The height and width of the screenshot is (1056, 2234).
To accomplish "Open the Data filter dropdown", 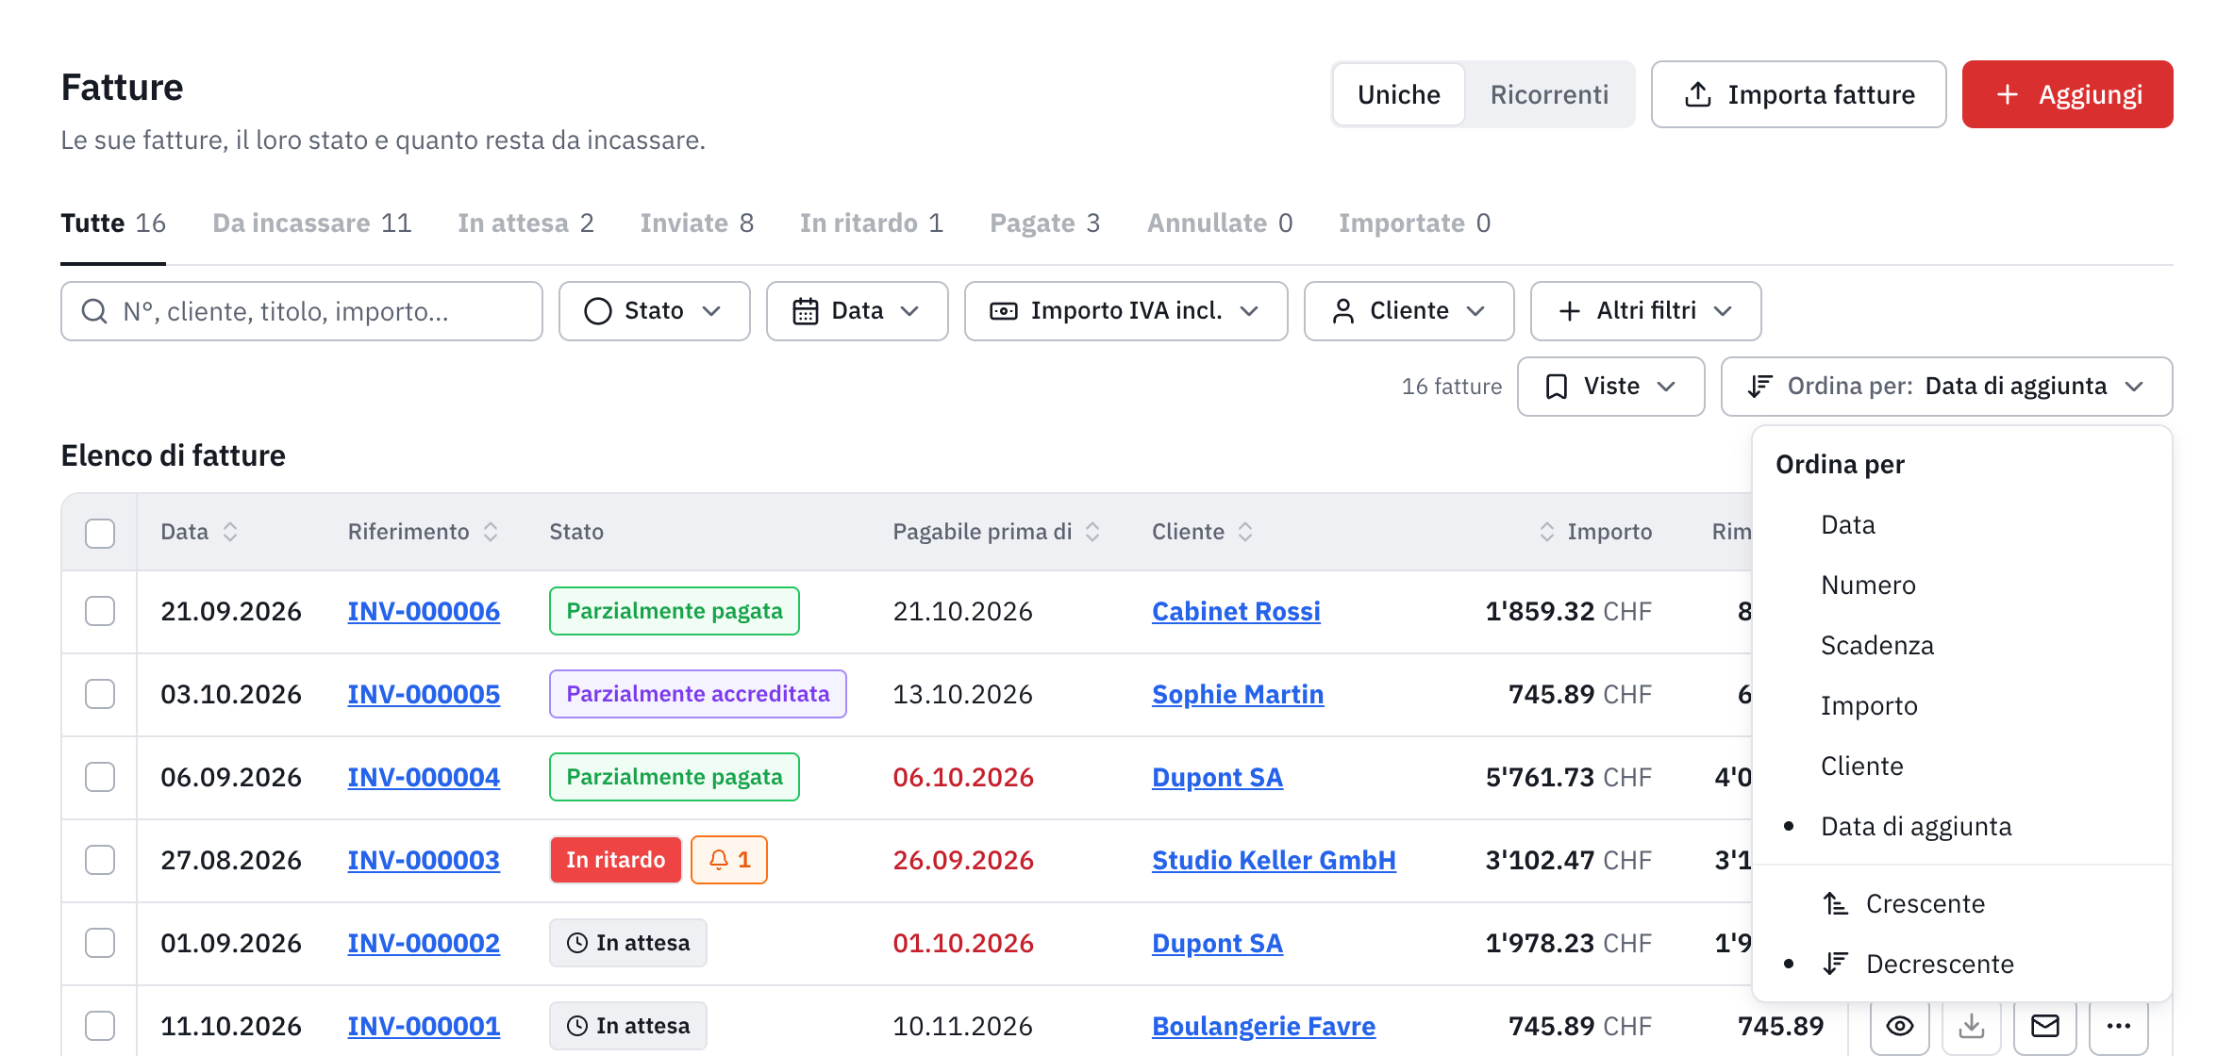I will (x=857, y=311).
